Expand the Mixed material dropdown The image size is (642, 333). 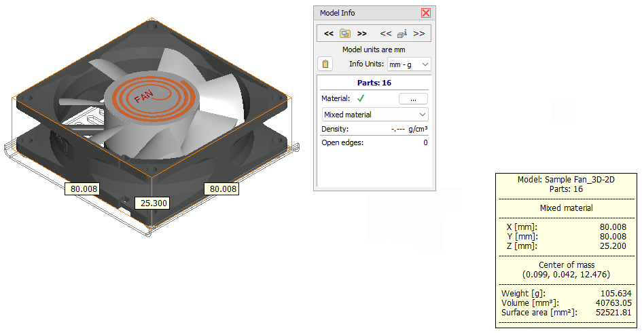coord(374,115)
